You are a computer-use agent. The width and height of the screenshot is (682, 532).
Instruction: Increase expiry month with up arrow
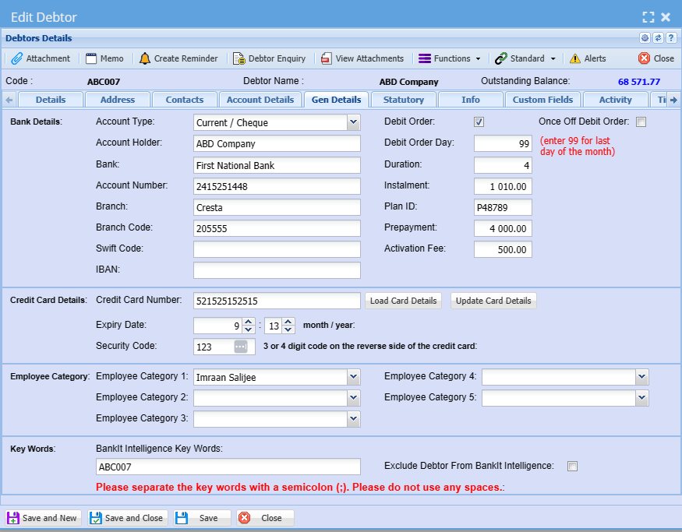click(248, 321)
